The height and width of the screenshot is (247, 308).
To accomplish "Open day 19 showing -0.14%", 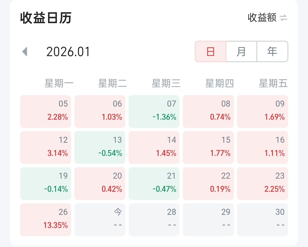I will pos(46,183).
